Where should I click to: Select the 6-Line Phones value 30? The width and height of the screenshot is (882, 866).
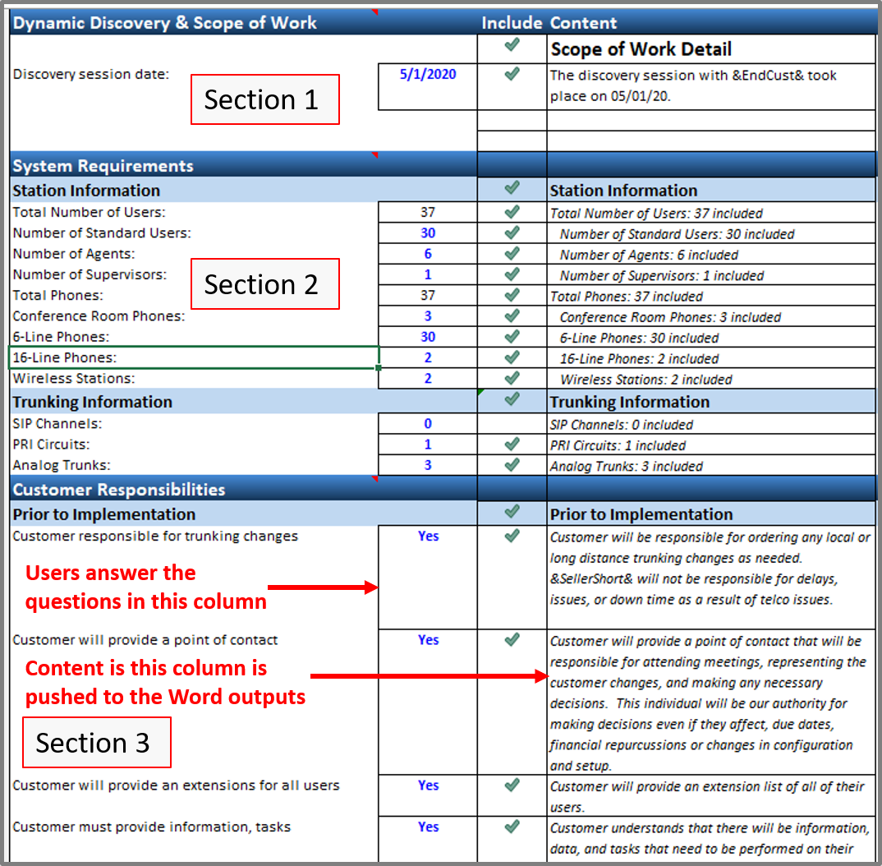(x=428, y=337)
